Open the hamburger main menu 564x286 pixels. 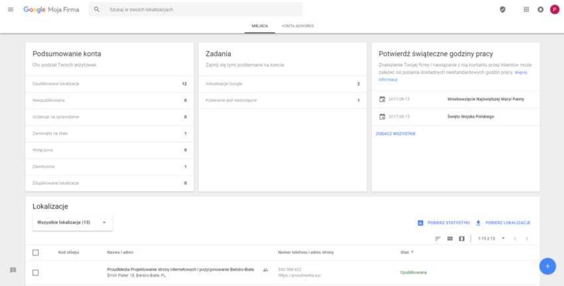10,9
